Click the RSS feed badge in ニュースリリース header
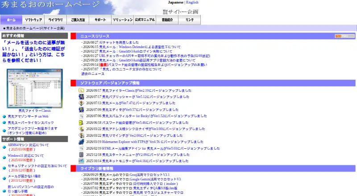The image size is (357, 196). [345, 36]
